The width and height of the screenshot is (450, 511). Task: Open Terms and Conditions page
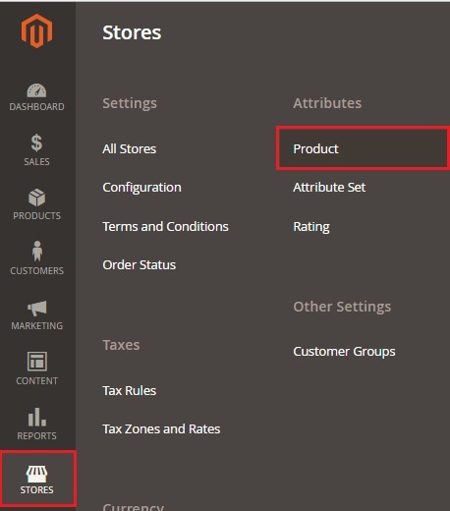165,227
